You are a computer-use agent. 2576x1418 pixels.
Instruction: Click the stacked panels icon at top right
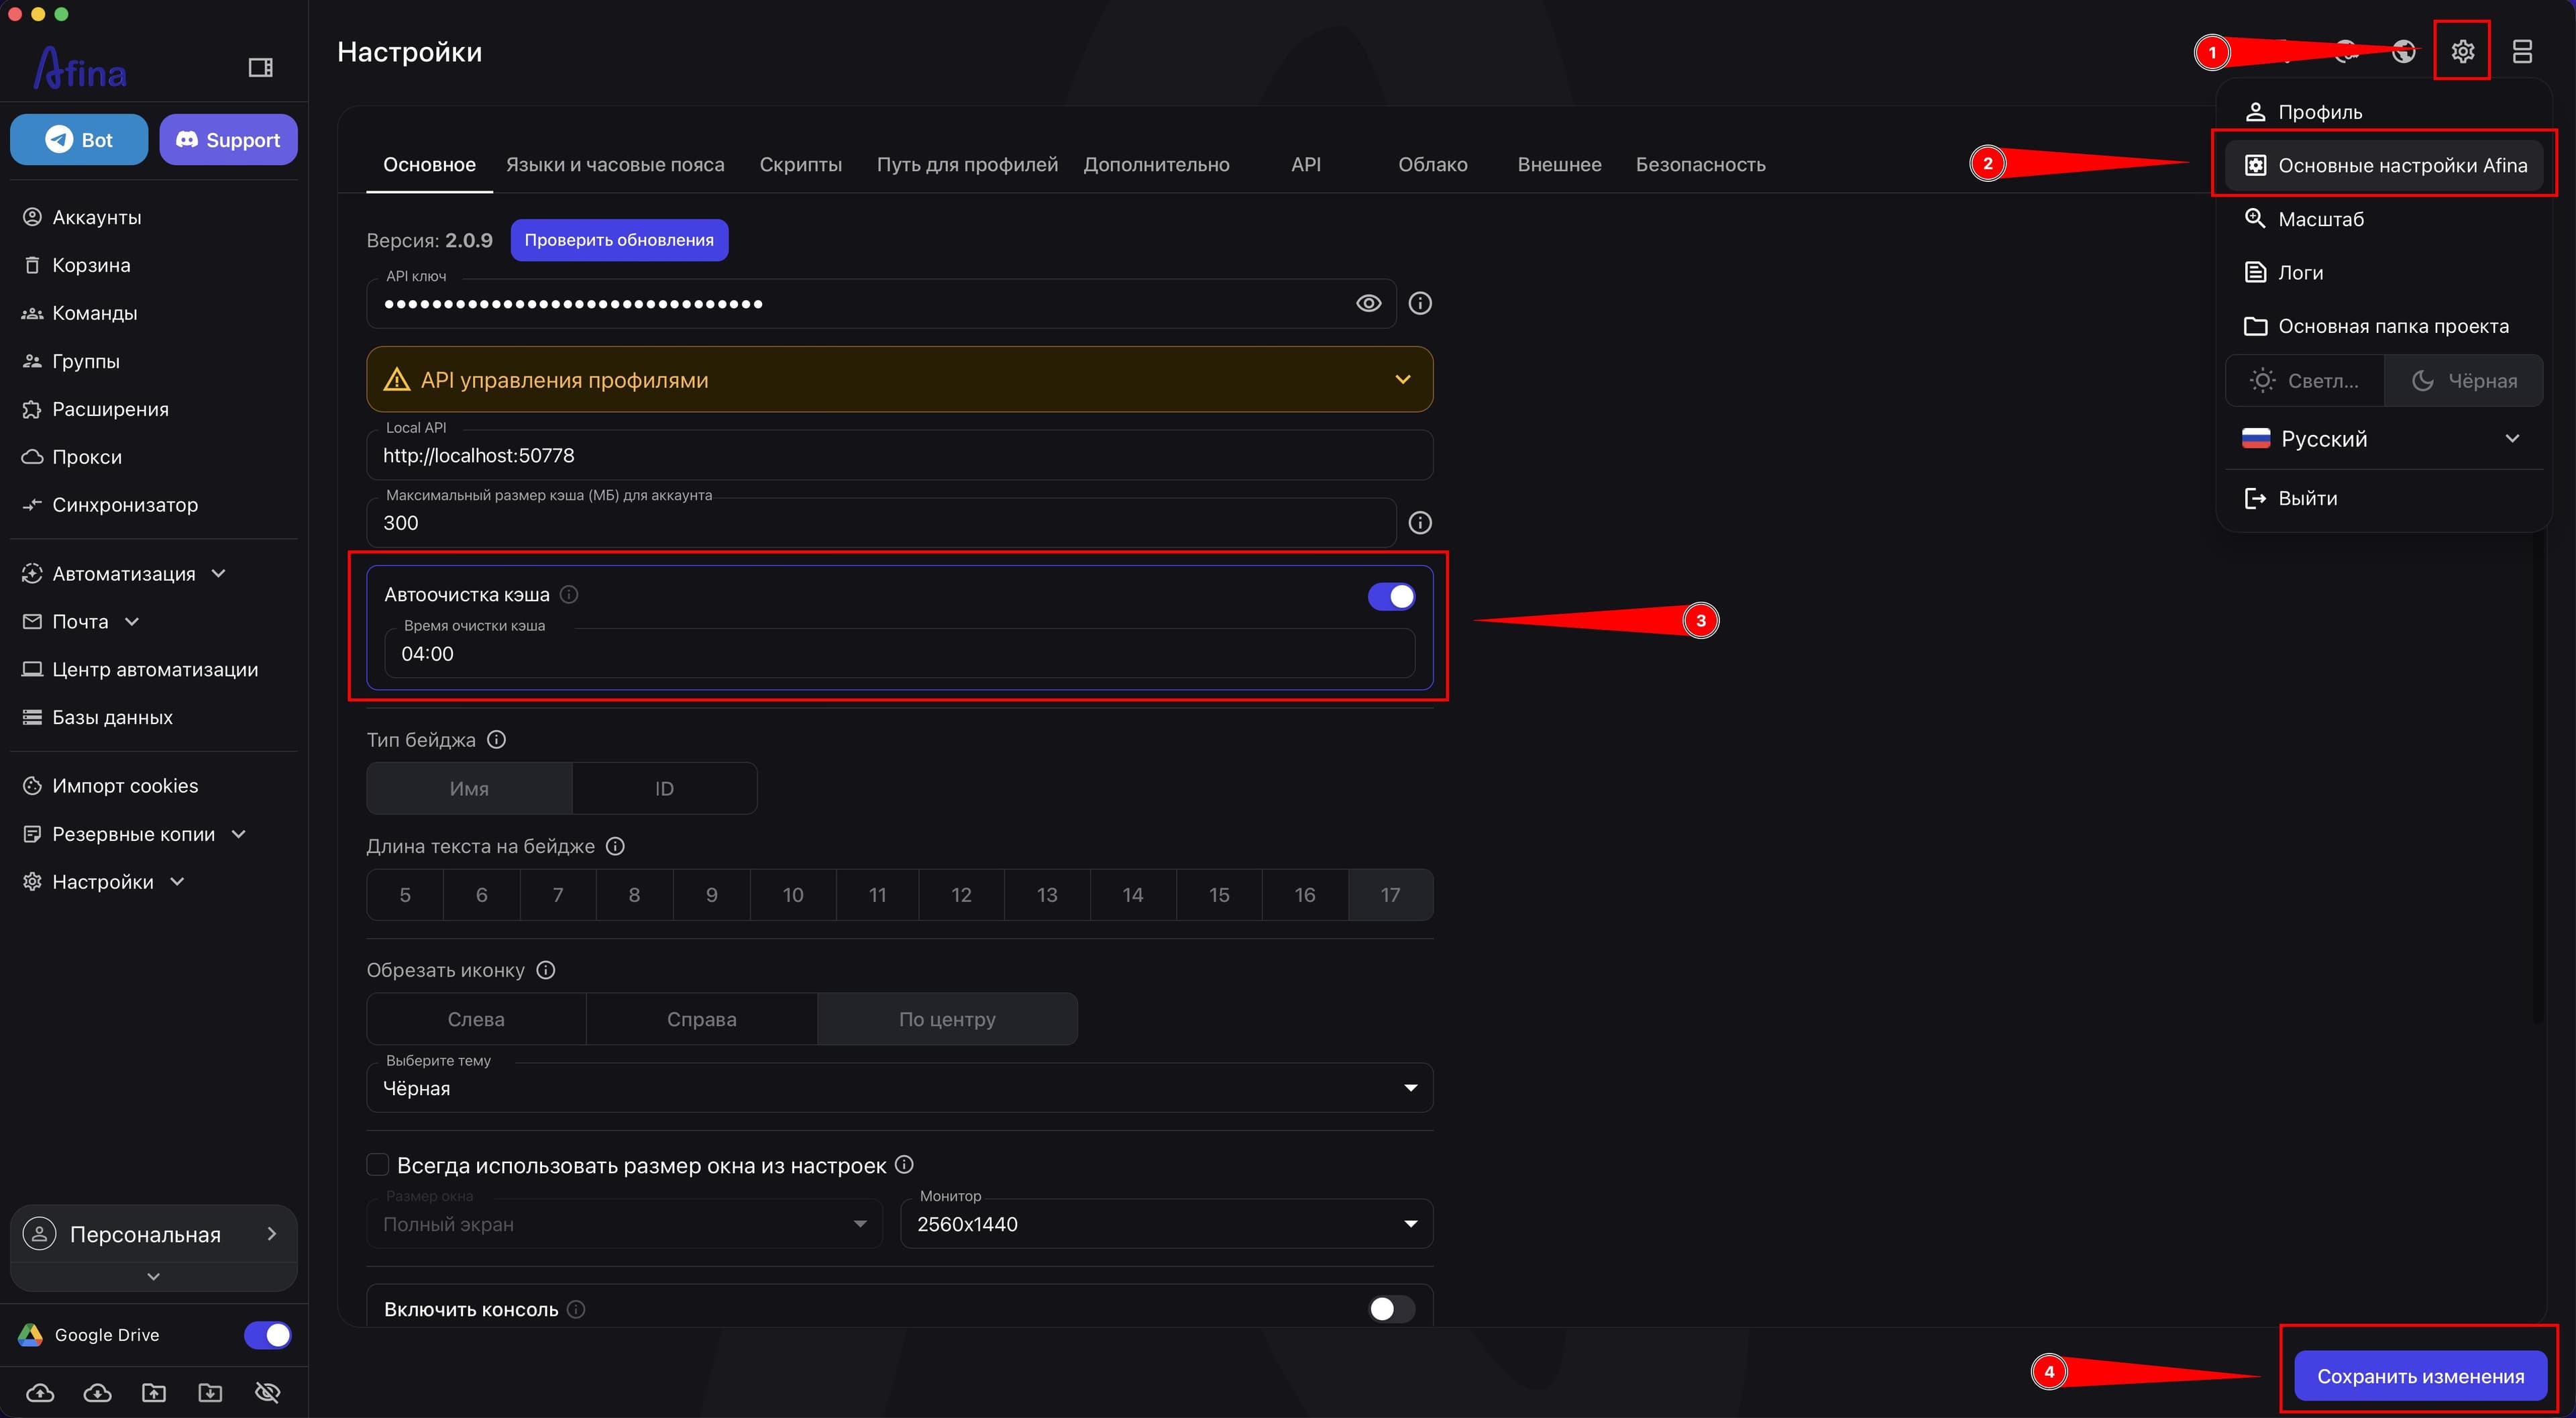[x=2522, y=51]
